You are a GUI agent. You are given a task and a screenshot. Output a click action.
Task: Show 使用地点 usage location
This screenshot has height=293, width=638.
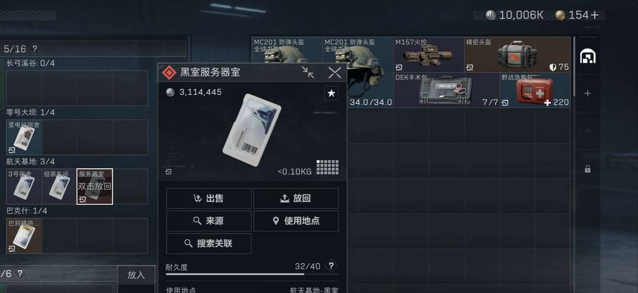click(296, 221)
